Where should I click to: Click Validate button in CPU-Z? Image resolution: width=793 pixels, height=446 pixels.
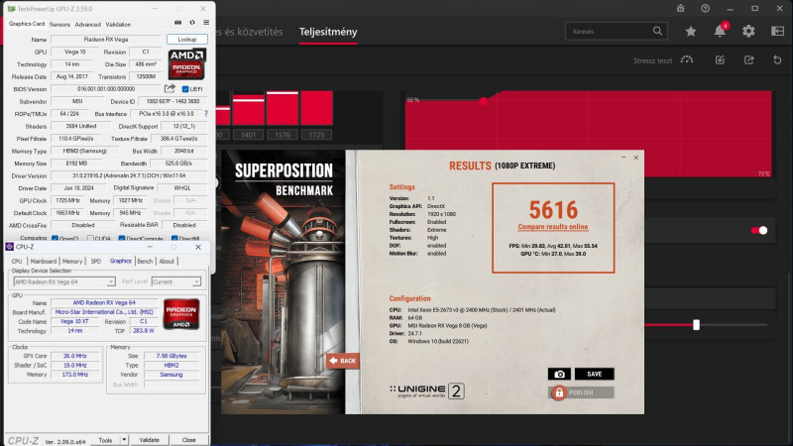coord(149,439)
